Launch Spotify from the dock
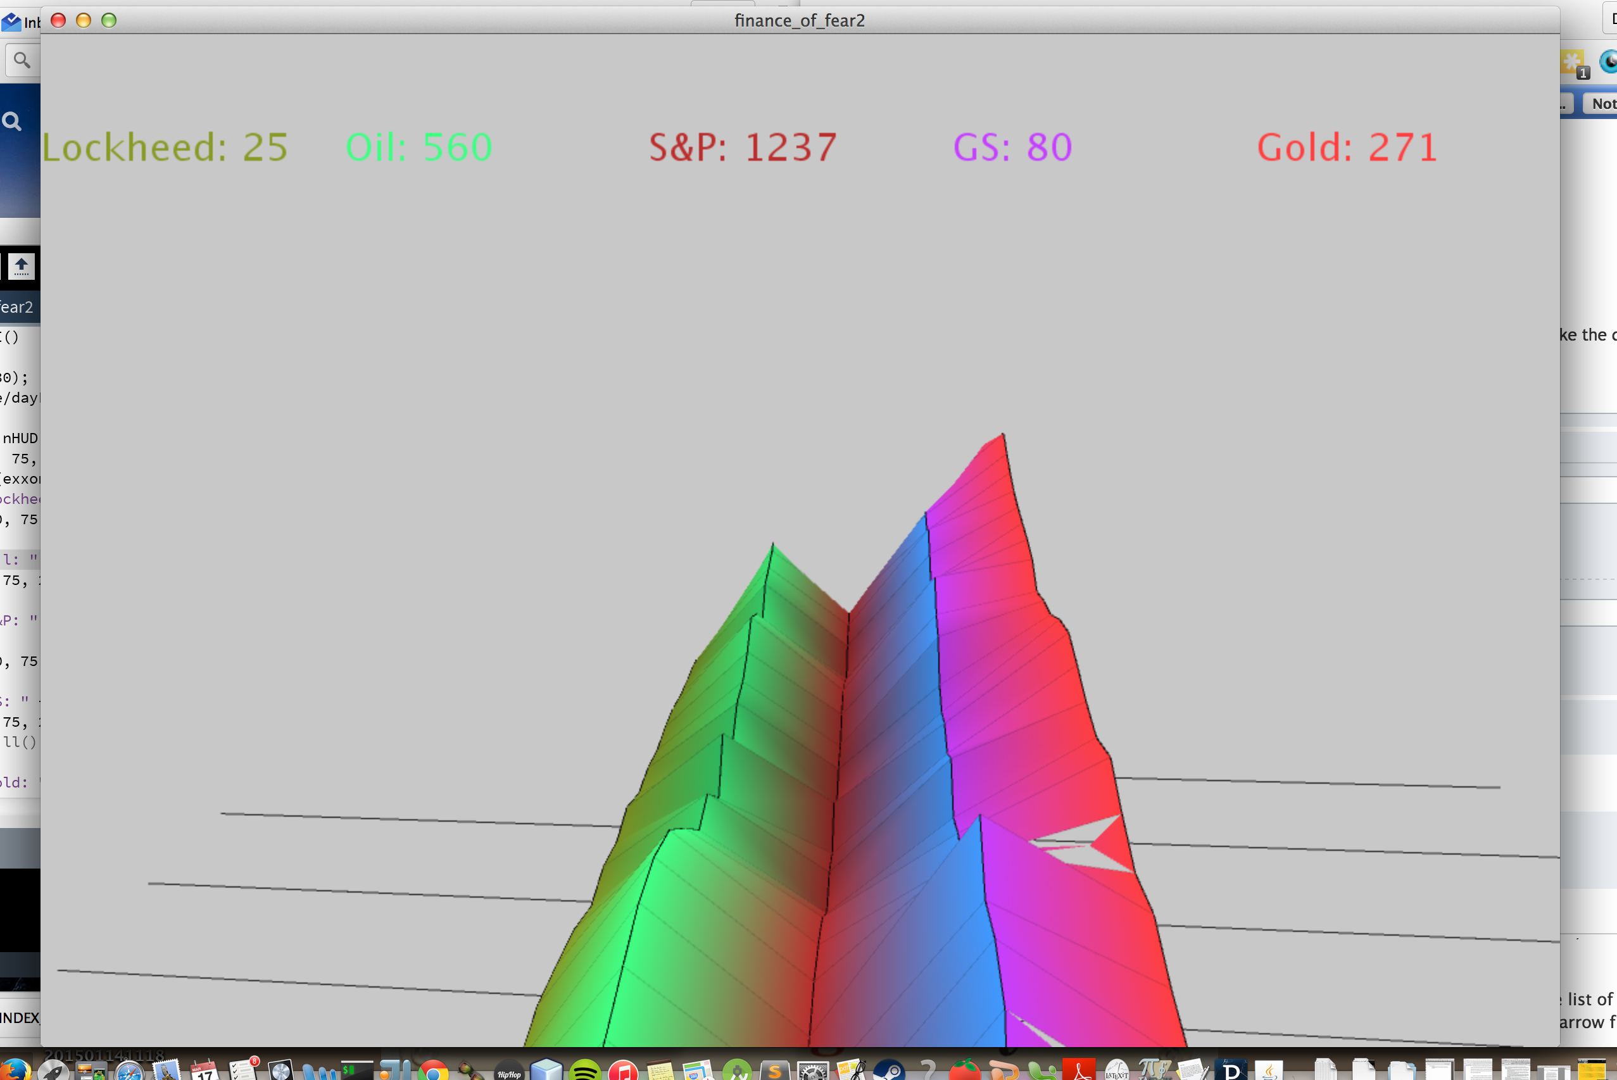Viewport: 1617px width, 1080px height. pyautogui.click(x=584, y=1072)
